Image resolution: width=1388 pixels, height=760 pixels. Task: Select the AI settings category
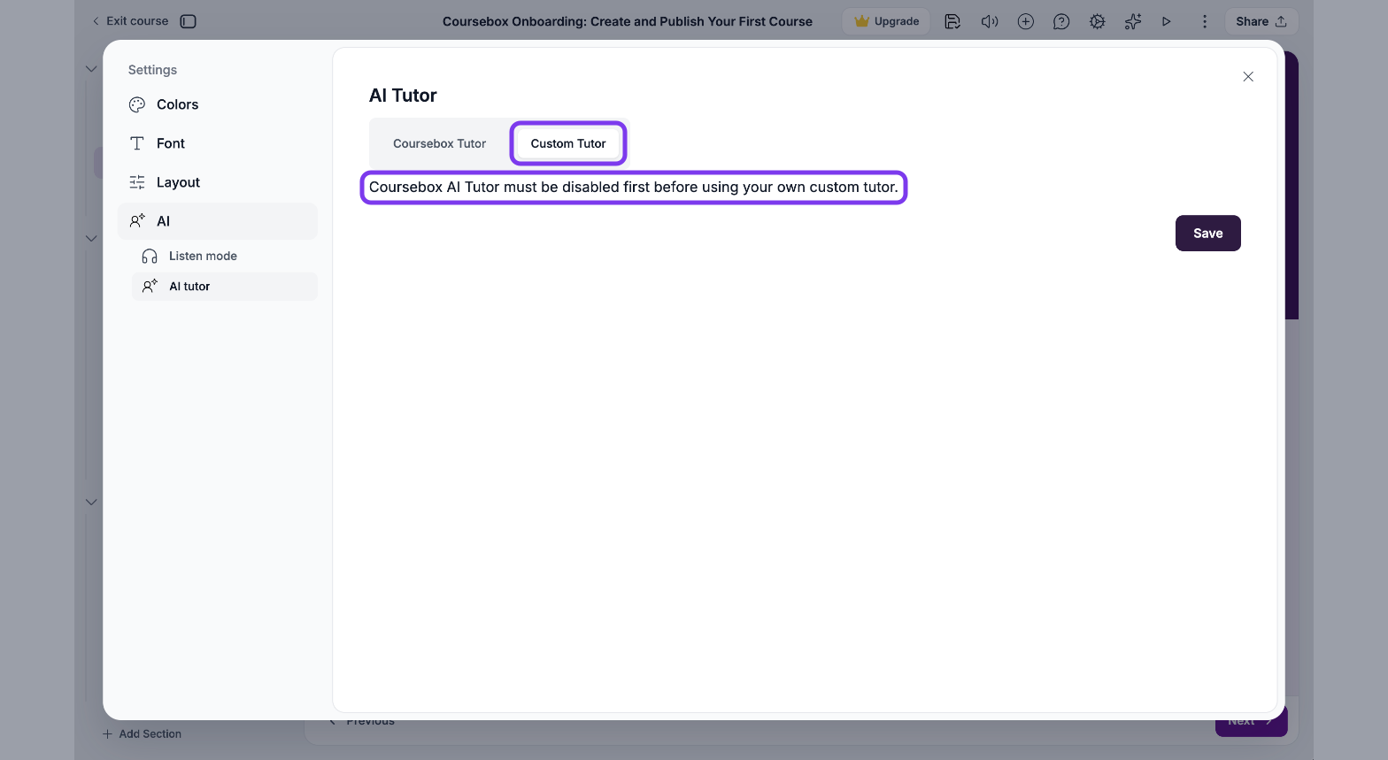tap(218, 221)
